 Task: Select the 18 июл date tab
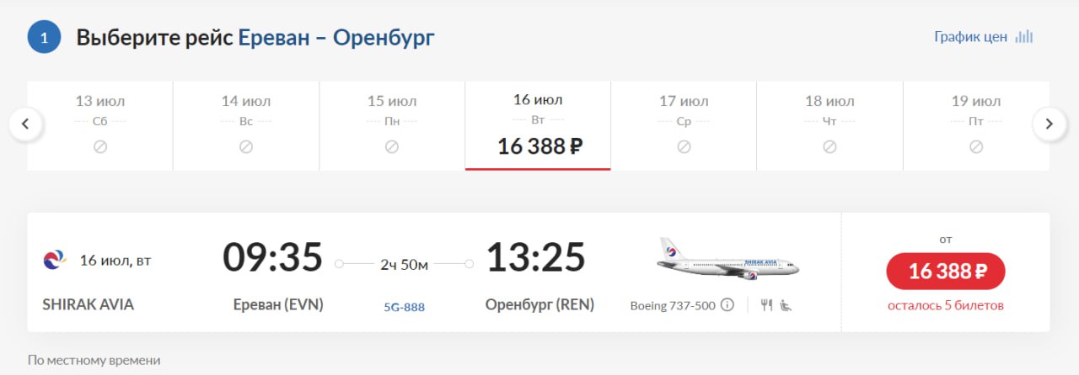[829, 124]
